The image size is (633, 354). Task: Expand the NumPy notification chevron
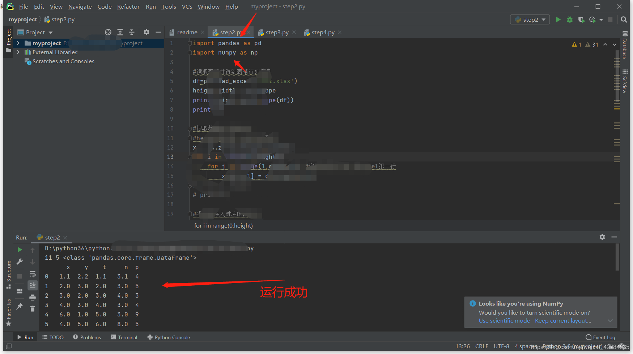[610, 321]
